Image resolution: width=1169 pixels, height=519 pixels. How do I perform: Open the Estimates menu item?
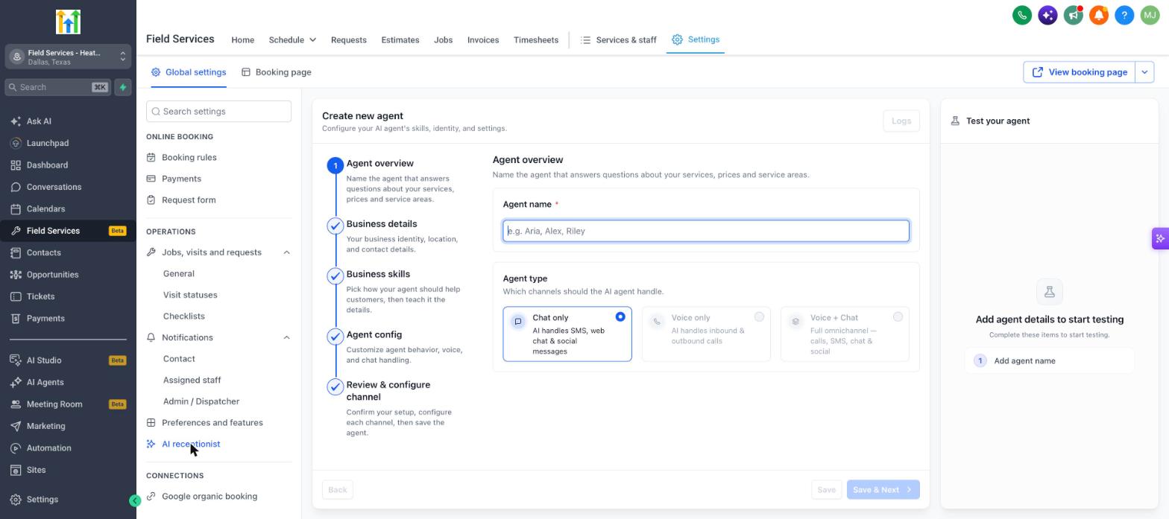click(400, 40)
